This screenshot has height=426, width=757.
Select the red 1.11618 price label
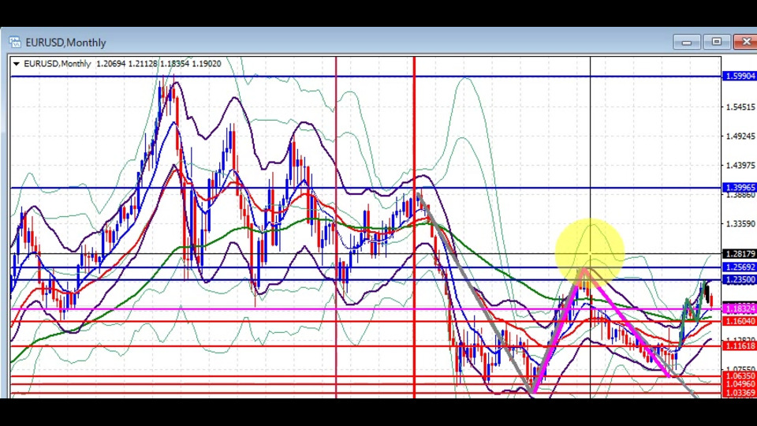point(739,346)
